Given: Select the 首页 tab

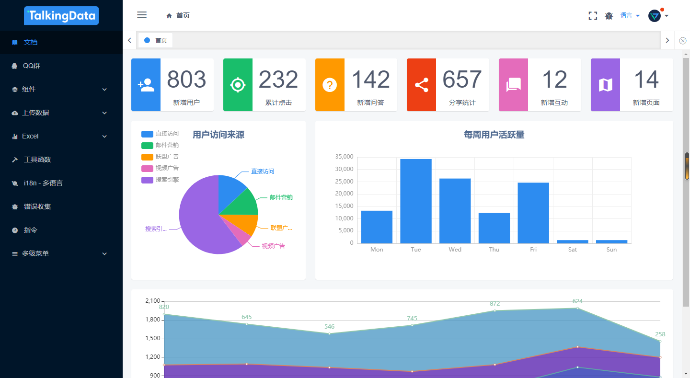Looking at the screenshot, I should click(155, 40).
